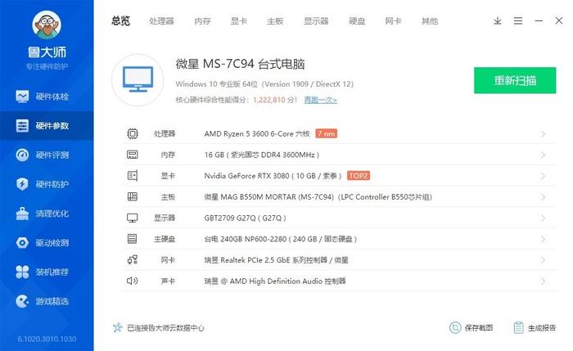Viewport: 573px width, 351px height.
Task: Click the memory module icon
Action: (x=133, y=155)
